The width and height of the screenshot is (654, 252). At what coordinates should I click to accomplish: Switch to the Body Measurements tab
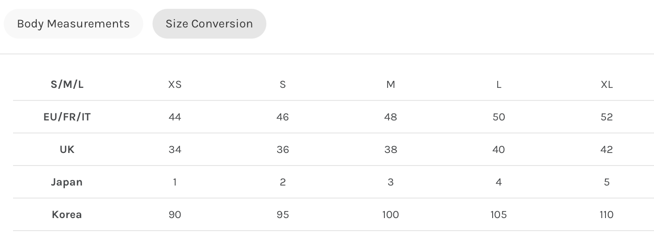(x=73, y=24)
